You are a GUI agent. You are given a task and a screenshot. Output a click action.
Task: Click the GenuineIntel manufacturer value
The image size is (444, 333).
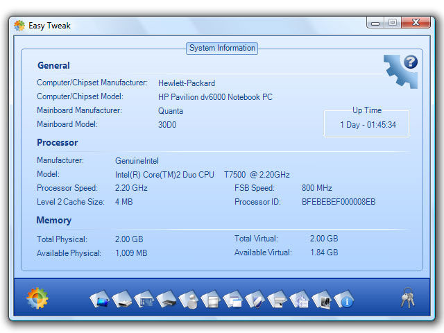137,161
